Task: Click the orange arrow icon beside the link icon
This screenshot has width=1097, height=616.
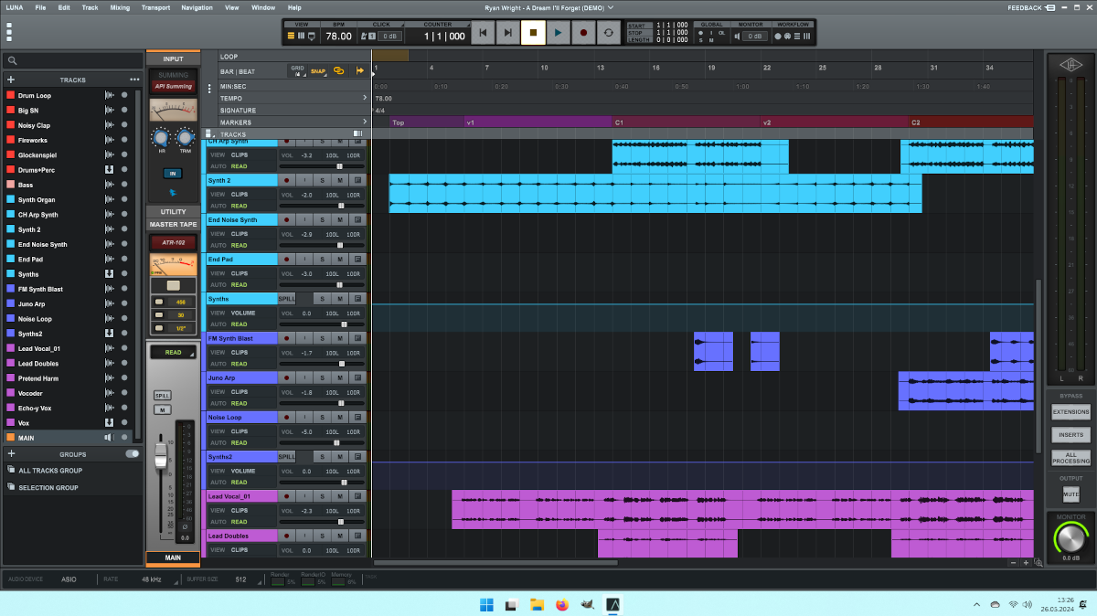Action: [360, 70]
